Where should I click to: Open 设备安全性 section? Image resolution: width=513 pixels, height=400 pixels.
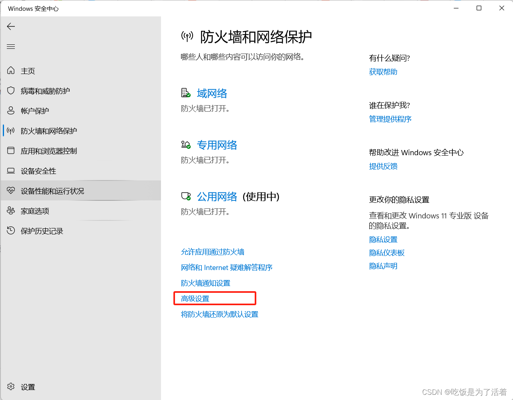pyautogui.click(x=38, y=171)
